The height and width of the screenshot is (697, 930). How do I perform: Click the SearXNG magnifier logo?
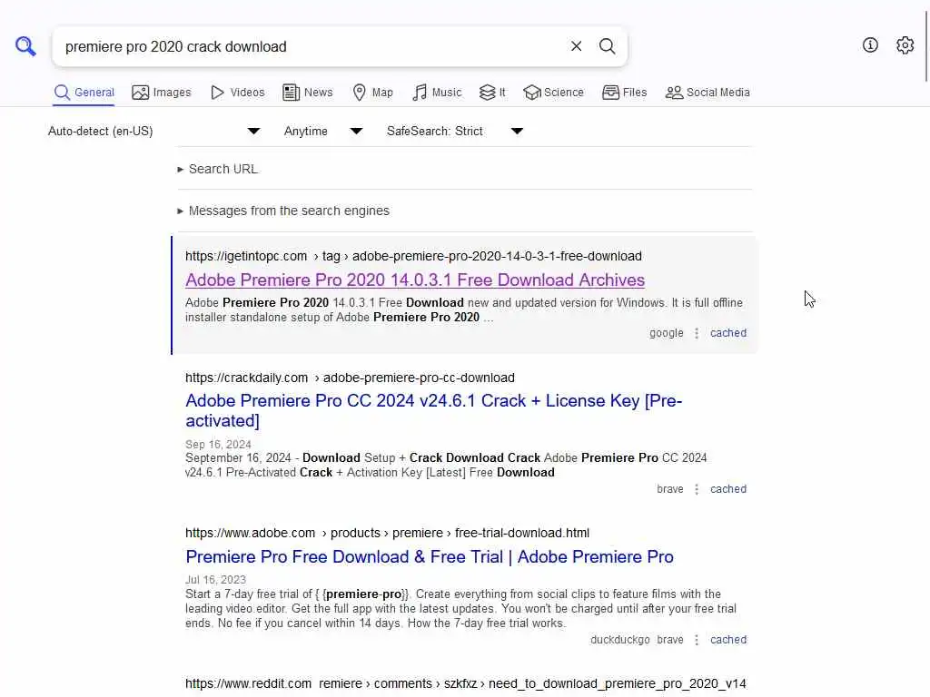(x=25, y=45)
